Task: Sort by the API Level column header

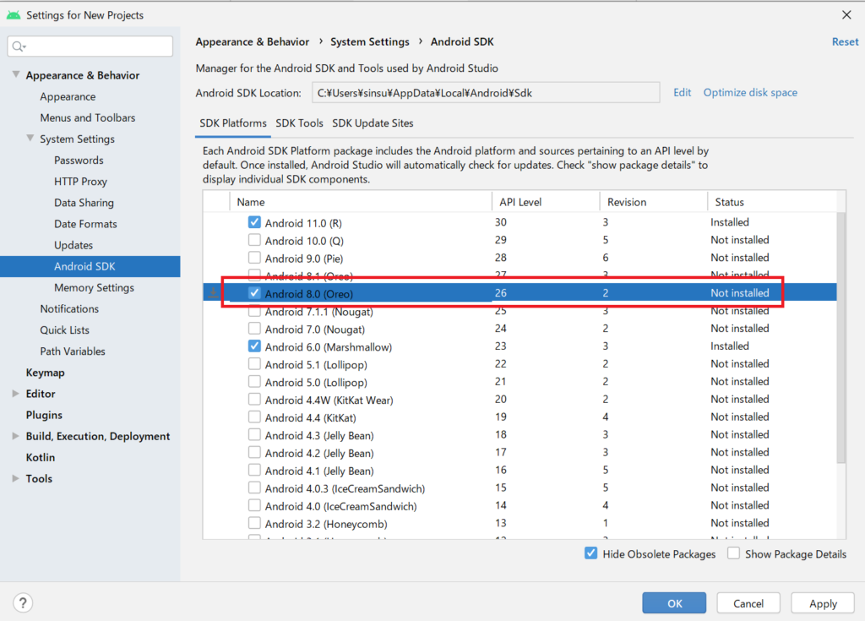Action: pos(546,202)
